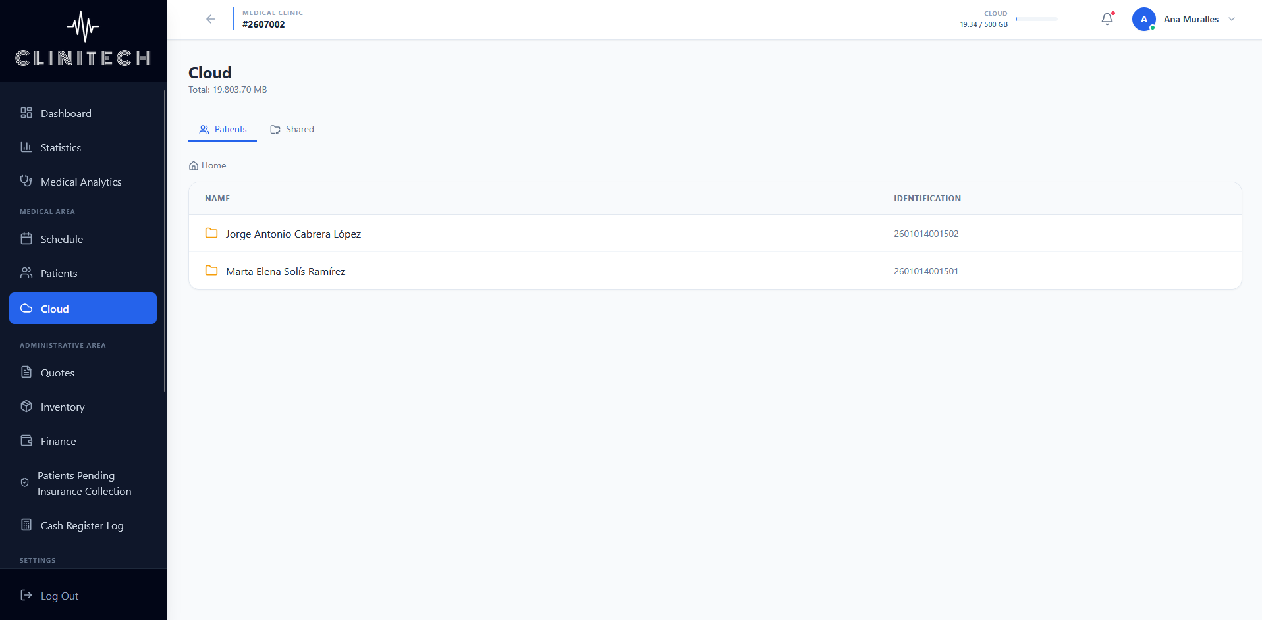1262x620 pixels.
Task: Go back using the arrow icon
Action: [x=211, y=19]
